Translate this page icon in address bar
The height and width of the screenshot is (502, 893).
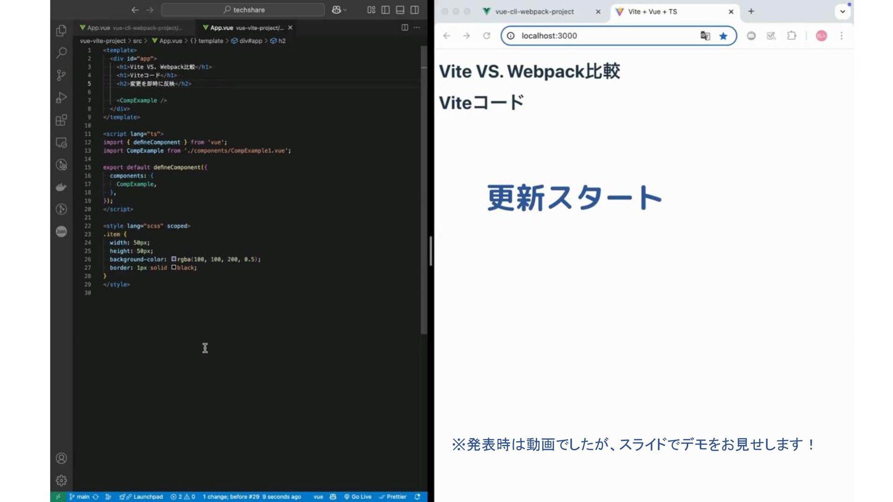[705, 36]
